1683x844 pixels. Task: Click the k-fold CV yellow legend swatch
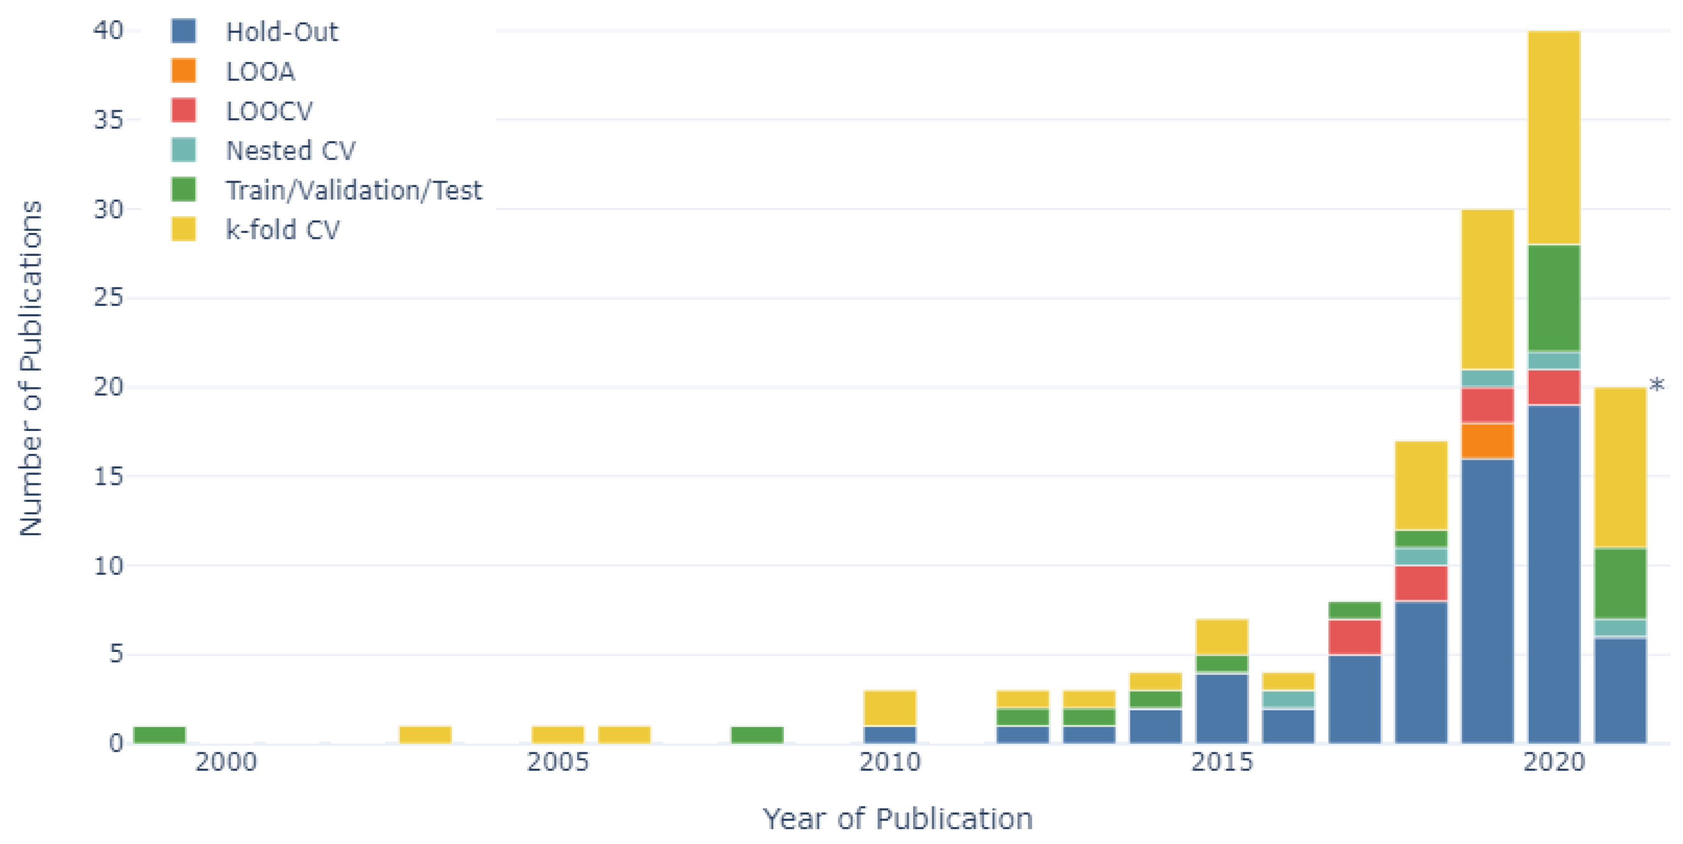point(184,229)
